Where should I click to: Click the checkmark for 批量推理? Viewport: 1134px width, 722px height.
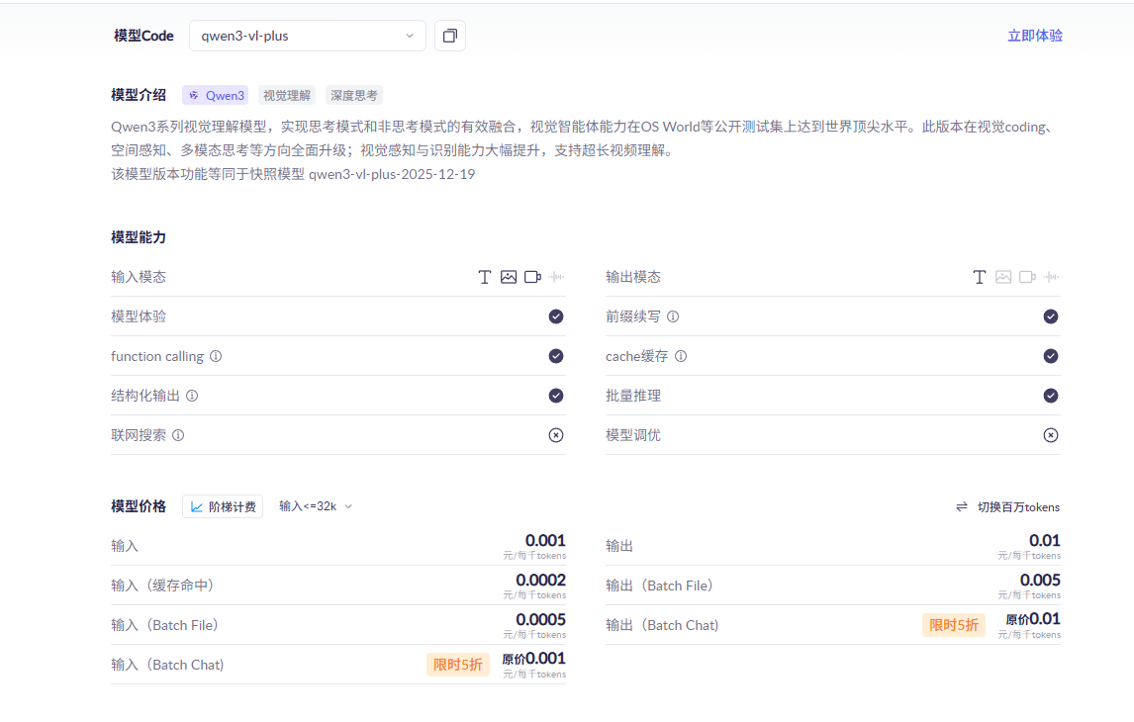point(1051,396)
